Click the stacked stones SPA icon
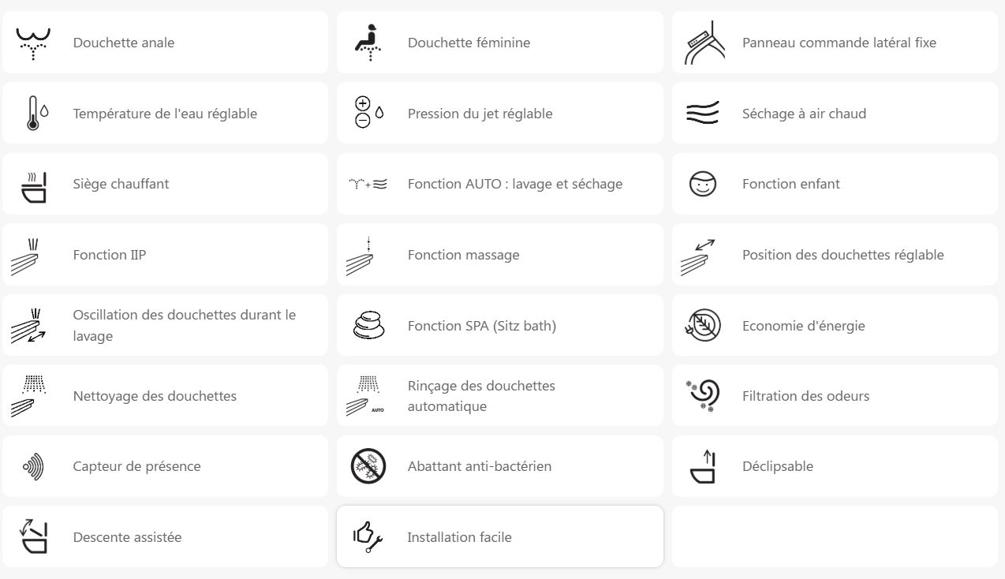The image size is (1005, 579). pos(368,326)
